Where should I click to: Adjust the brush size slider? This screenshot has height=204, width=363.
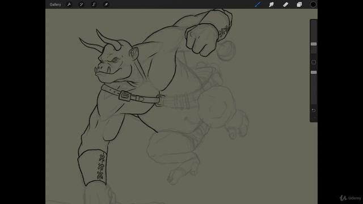tap(314, 44)
